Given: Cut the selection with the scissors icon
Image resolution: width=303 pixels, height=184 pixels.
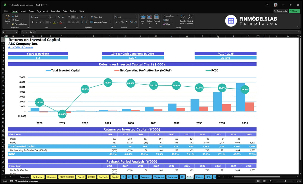Looking at the screenshot, I should pos(13,16).
